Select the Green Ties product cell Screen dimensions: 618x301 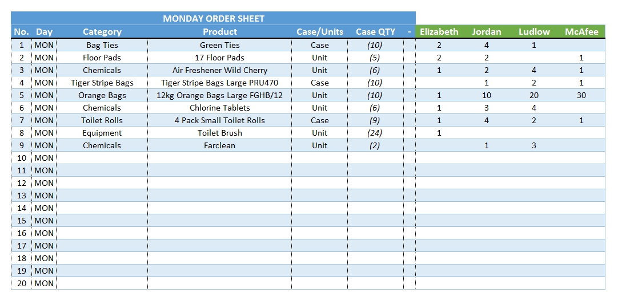(220, 45)
